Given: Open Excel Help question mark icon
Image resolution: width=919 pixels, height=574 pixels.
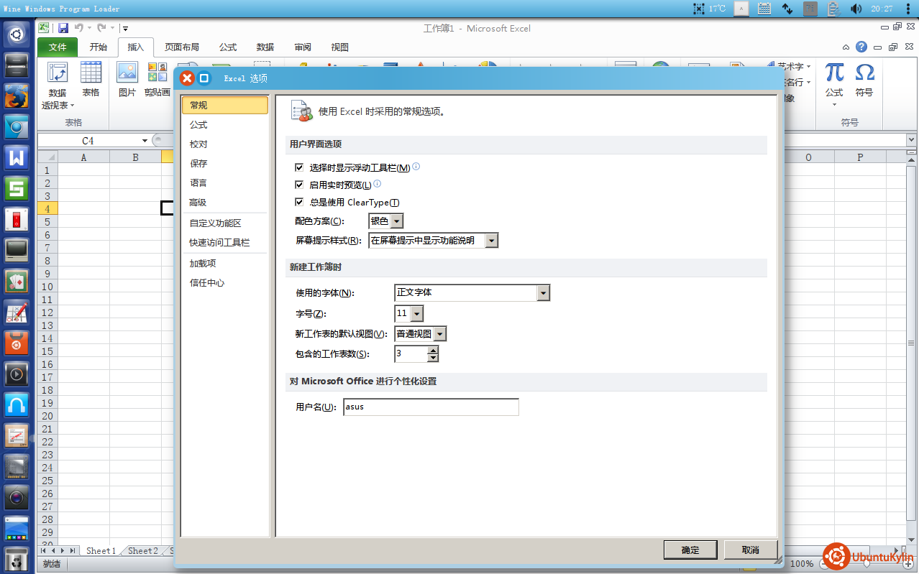Looking at the screenshot, I should 861,47.
